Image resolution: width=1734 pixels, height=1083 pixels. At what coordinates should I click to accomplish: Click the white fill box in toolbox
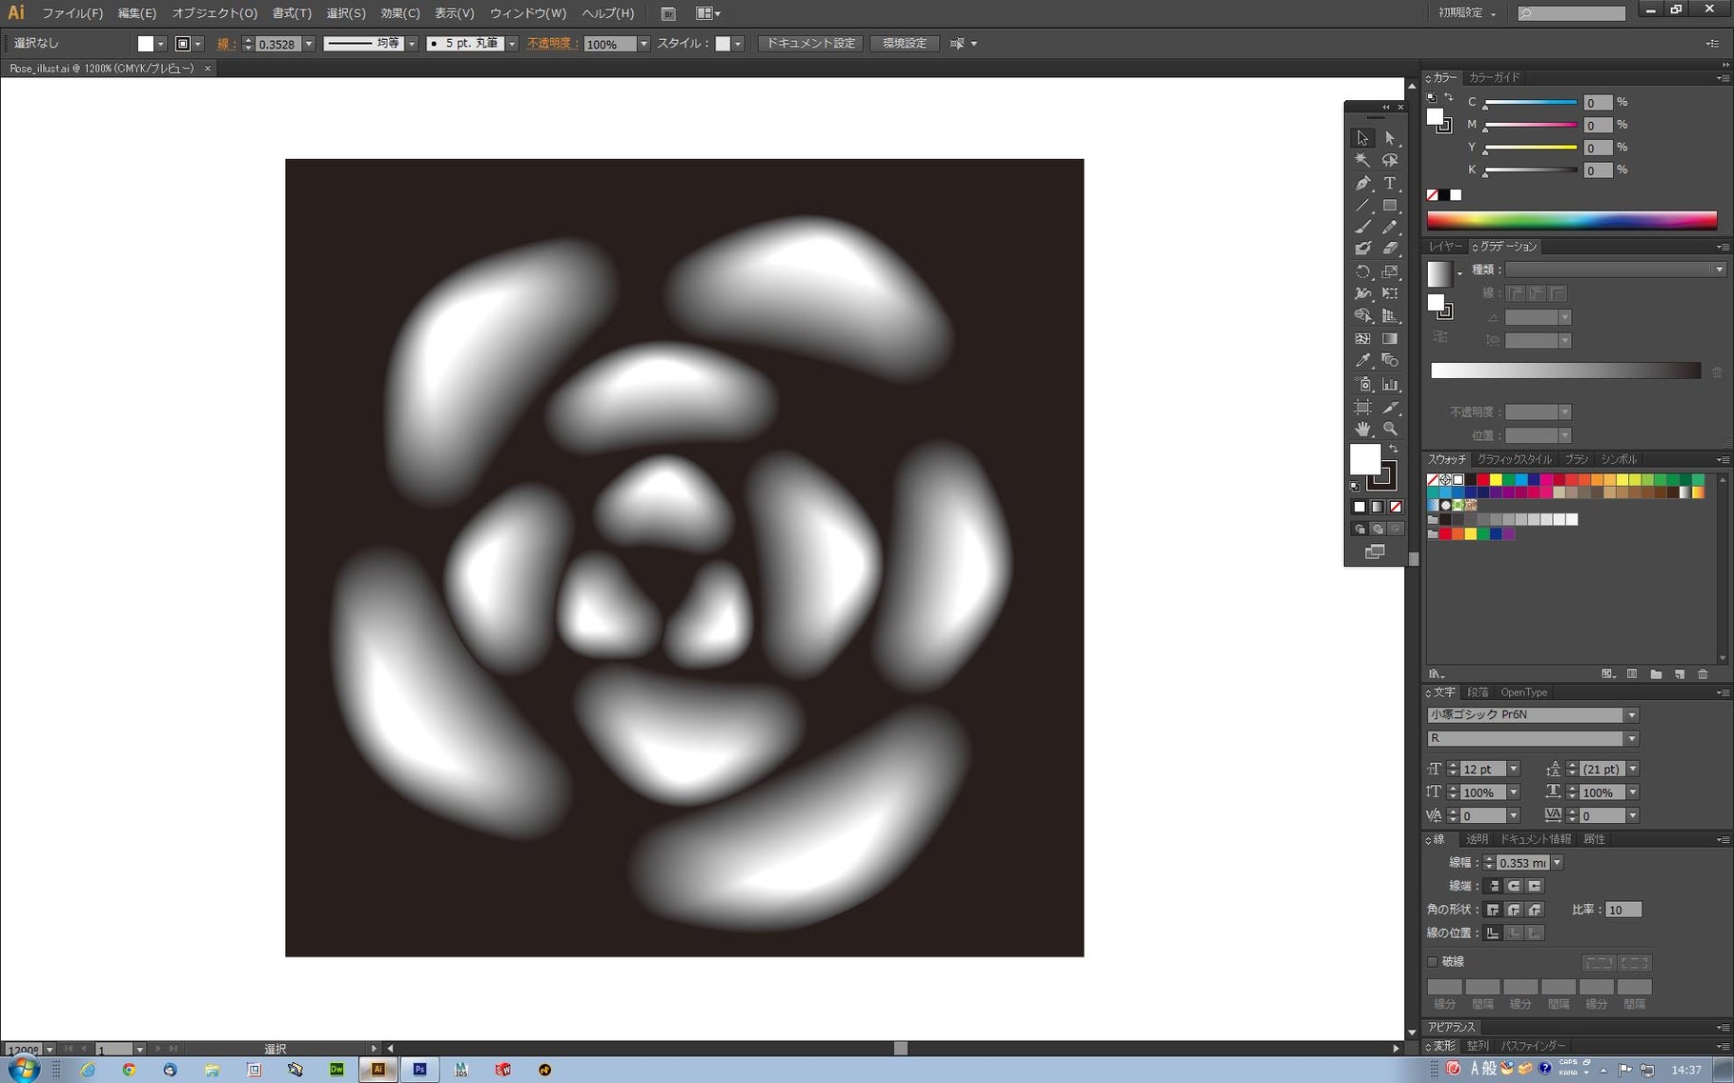click(x=1365, y=459)
